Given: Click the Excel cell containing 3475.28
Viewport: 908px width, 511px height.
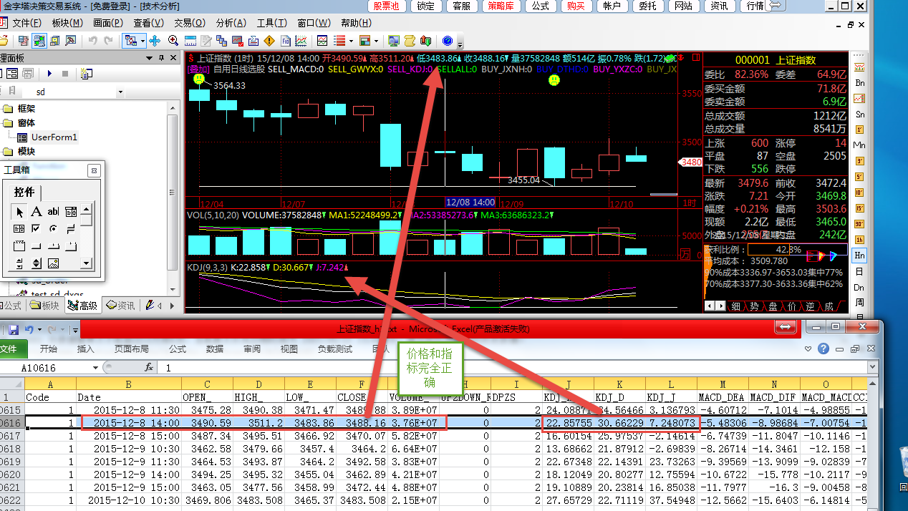Looking at the screenshot, I should point(208,410).
